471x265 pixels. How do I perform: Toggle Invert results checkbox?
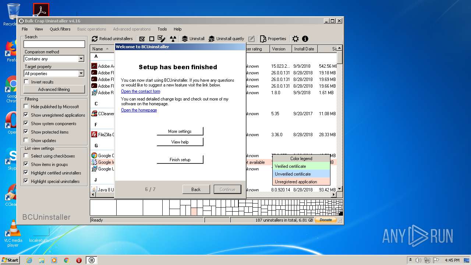[x=26, y=82]
